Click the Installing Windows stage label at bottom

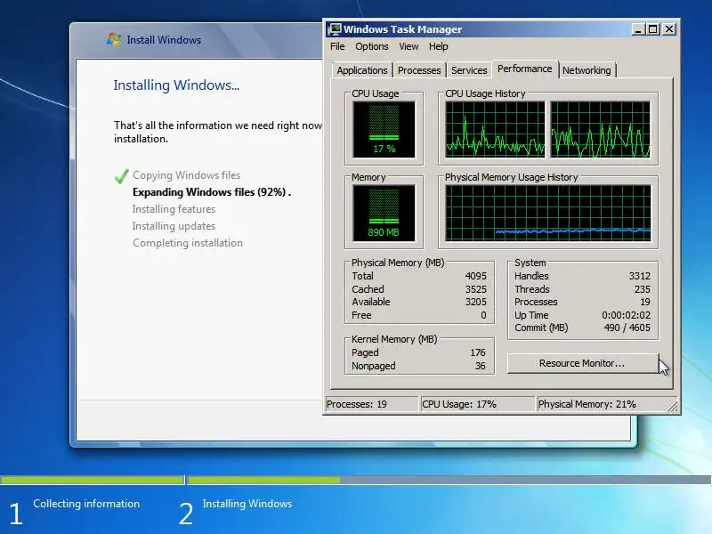point(247,504)
